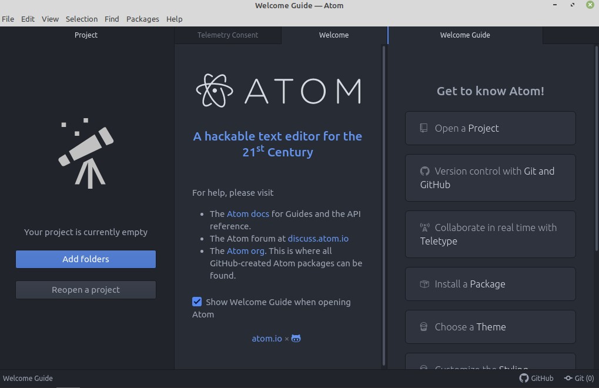Click the GitHub octocat icon in status bar
Viewport: 599px width, 388px height.
coord(524,379)
